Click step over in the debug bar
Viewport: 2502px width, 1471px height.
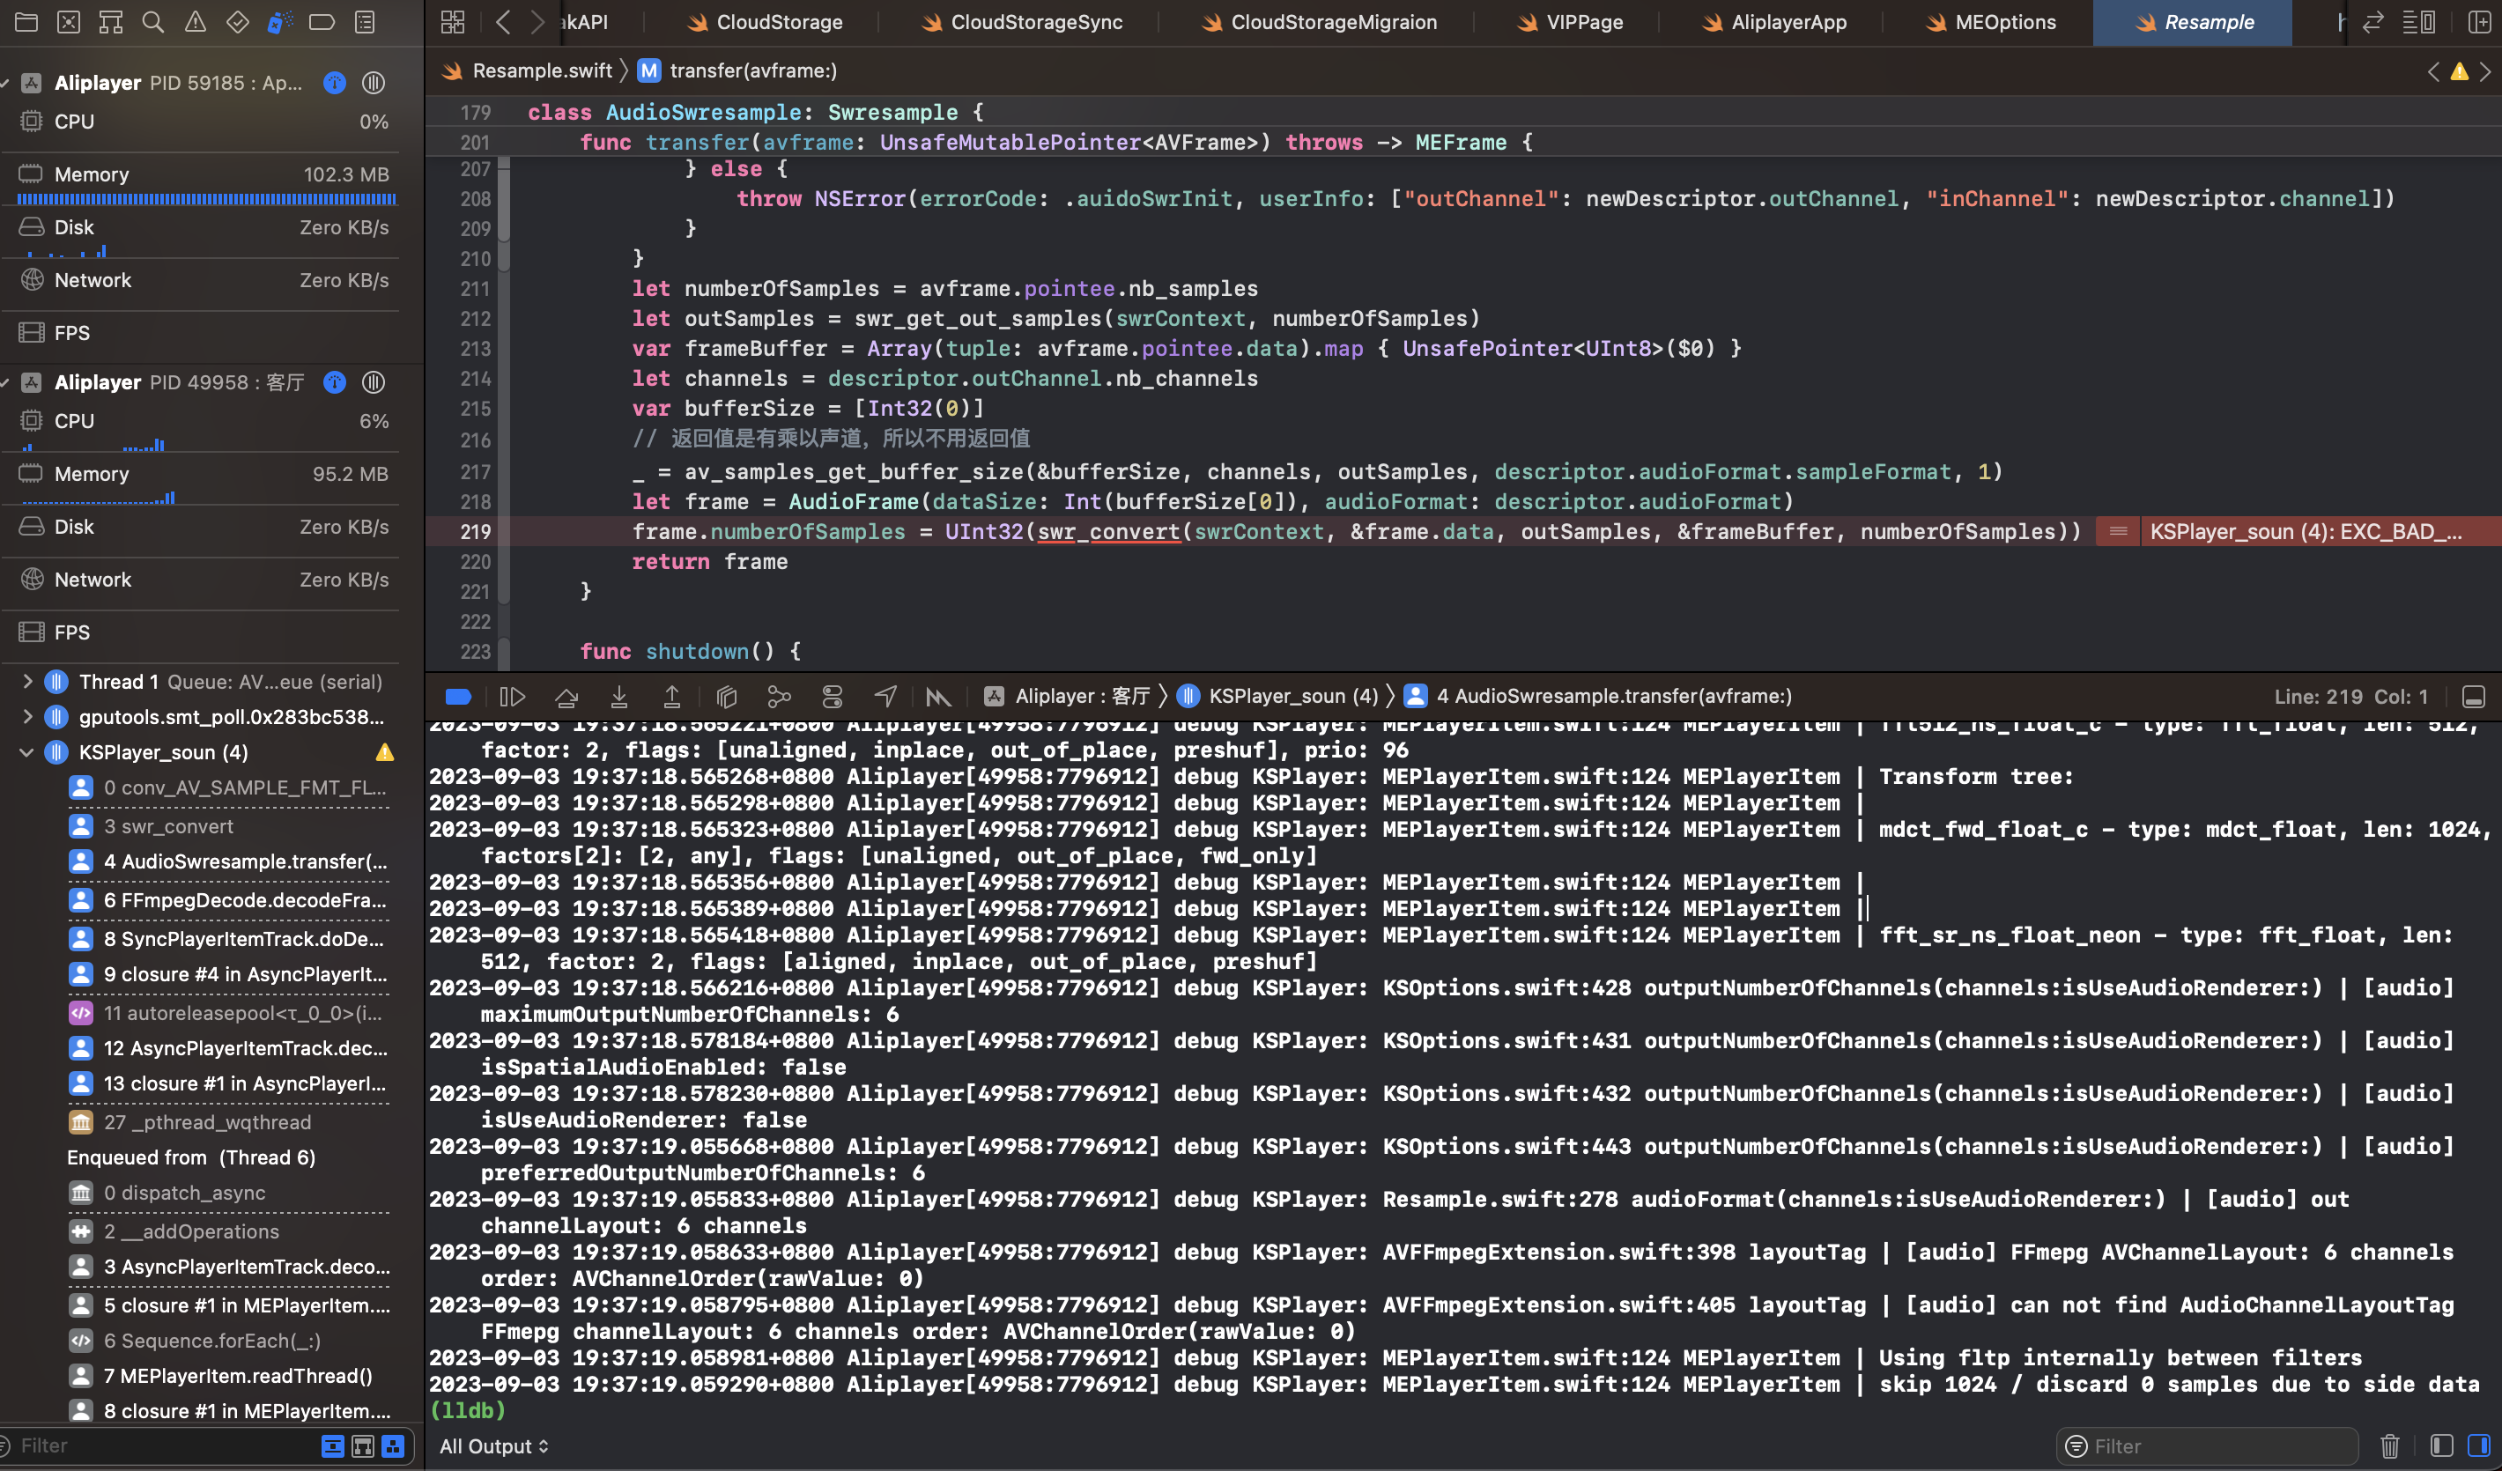click(567, 696)
